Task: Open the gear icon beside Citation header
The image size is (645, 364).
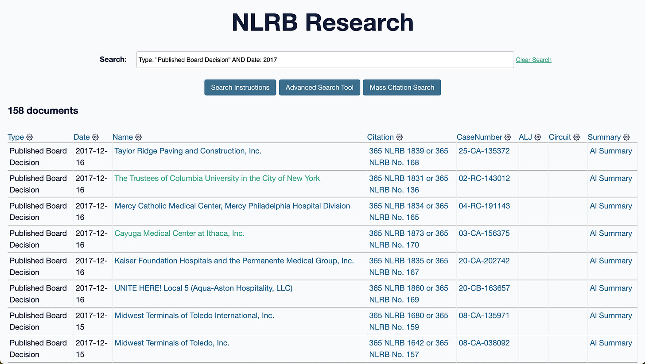Action: tap(399, 137)
